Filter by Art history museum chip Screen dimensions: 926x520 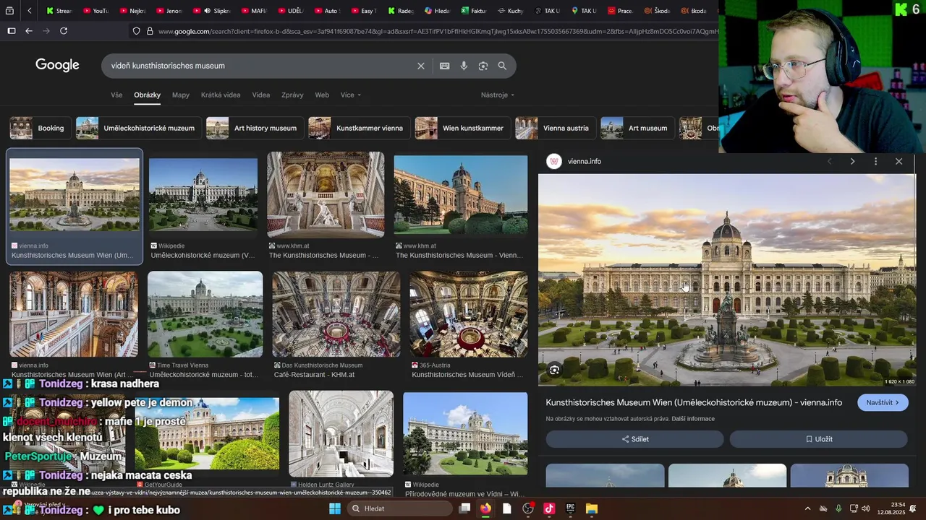pyautogui.click(x=255, y=129)
